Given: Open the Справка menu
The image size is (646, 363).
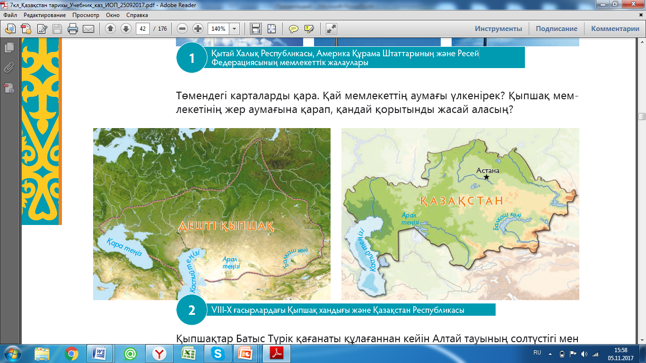Looking at the screenshot, I should [x=137, y=15].
